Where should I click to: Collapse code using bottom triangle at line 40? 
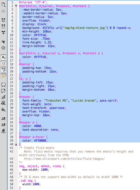point(16,144)
